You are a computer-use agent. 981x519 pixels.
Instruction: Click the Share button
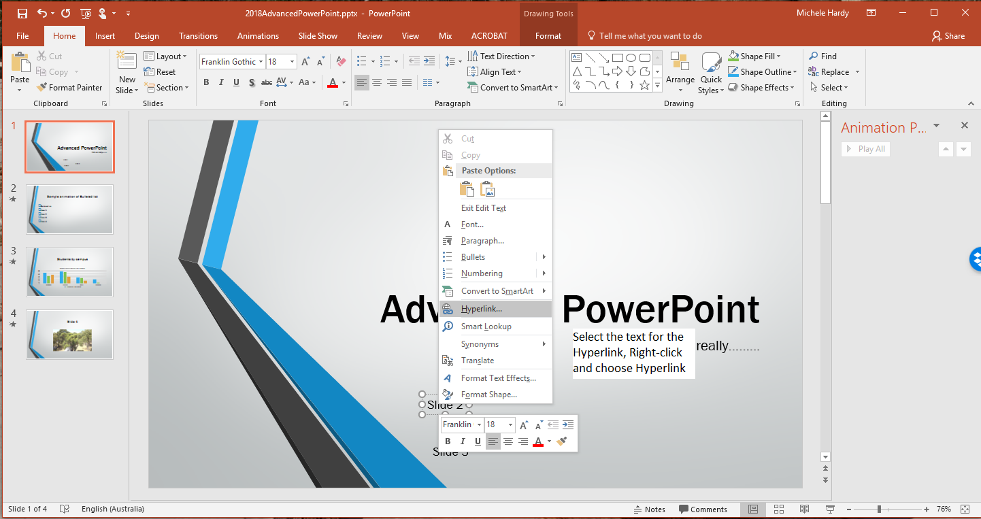click(948, 36)
